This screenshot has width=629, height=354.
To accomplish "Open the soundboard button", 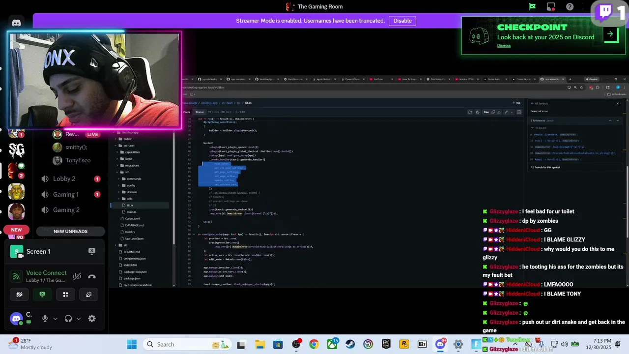I will [88, 295].
